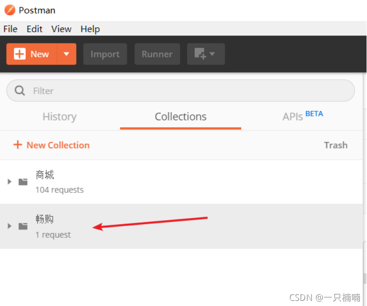This screenshot has height=306, width=367.
Task: Expand the 商城 collection
Action: [x=9, y=181]
